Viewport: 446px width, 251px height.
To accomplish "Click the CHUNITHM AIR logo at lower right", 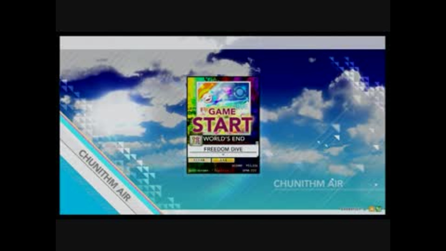I will [x=308, y=184].
